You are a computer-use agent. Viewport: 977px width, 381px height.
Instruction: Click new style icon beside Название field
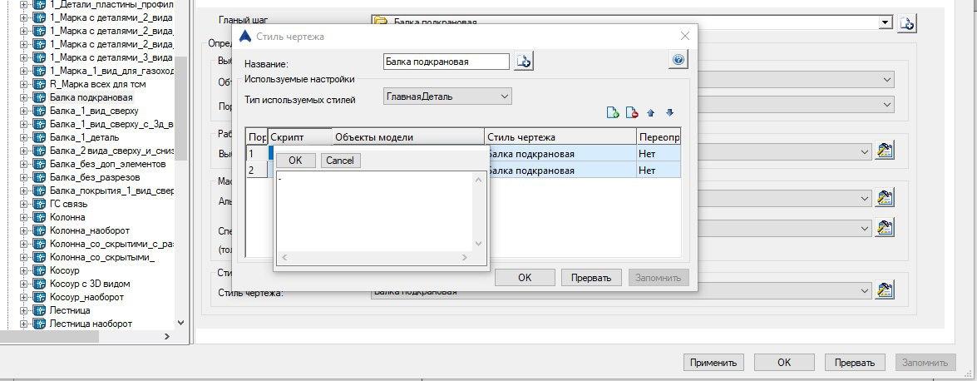coord(524,62)
